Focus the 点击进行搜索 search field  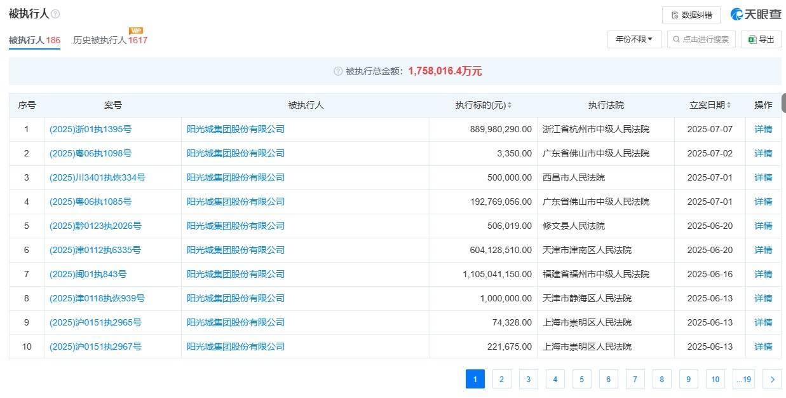pyautogui.click(x=701, y=39)
